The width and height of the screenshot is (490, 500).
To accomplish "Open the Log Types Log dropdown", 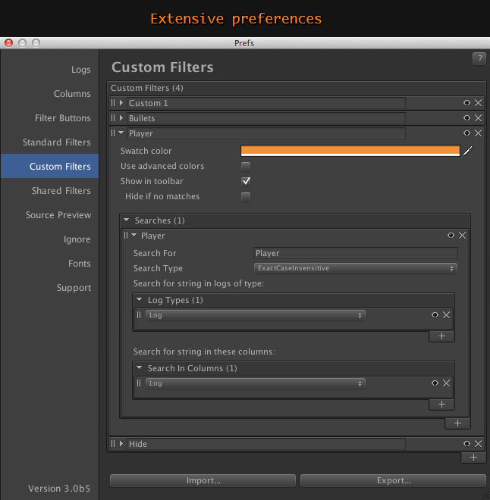I will [x=256, y=315].
